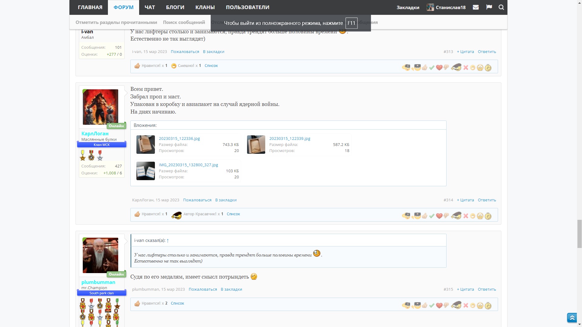Expand the quoted i-van post via the arrow
The height and width of the screenshot is (327, 582).
tap(168, 240)
